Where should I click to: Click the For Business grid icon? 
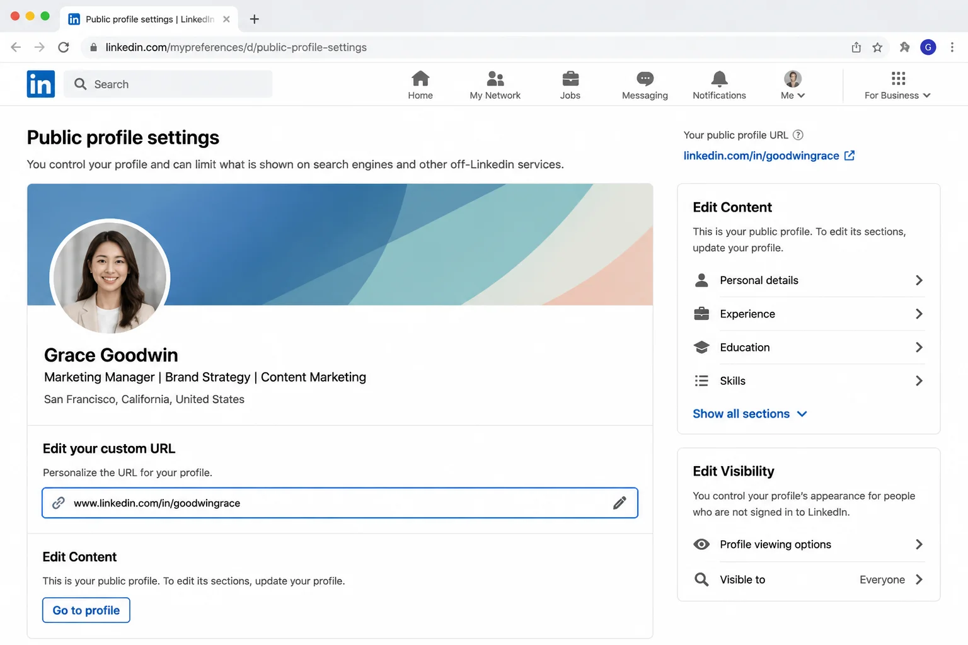point(898,79)
